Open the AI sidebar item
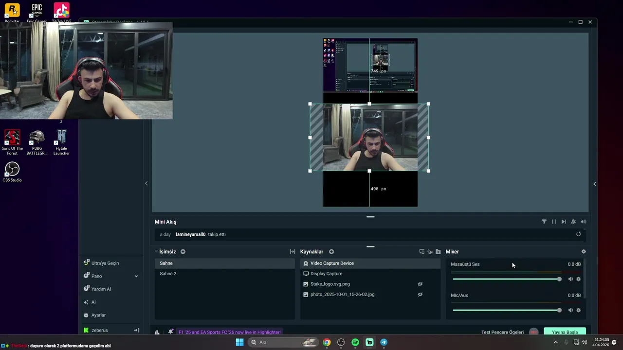The image size is (623, 350). 90,302
